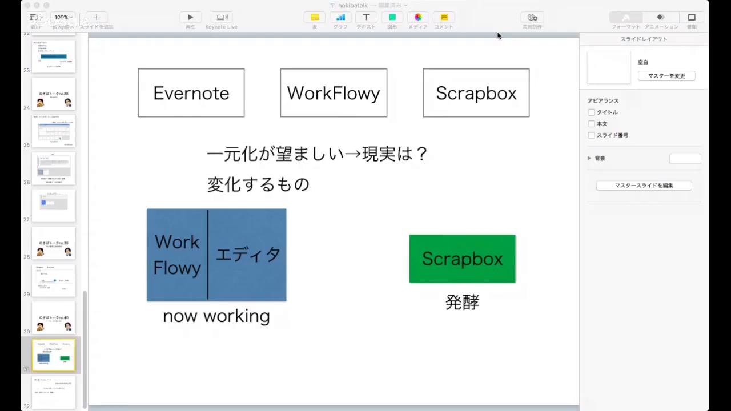Switch to the Animate inspector tab
Image resolution: width=731 pixels, height=411 pixels.
coord(661,18)
